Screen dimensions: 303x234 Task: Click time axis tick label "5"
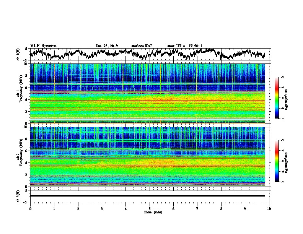(150, 209)
